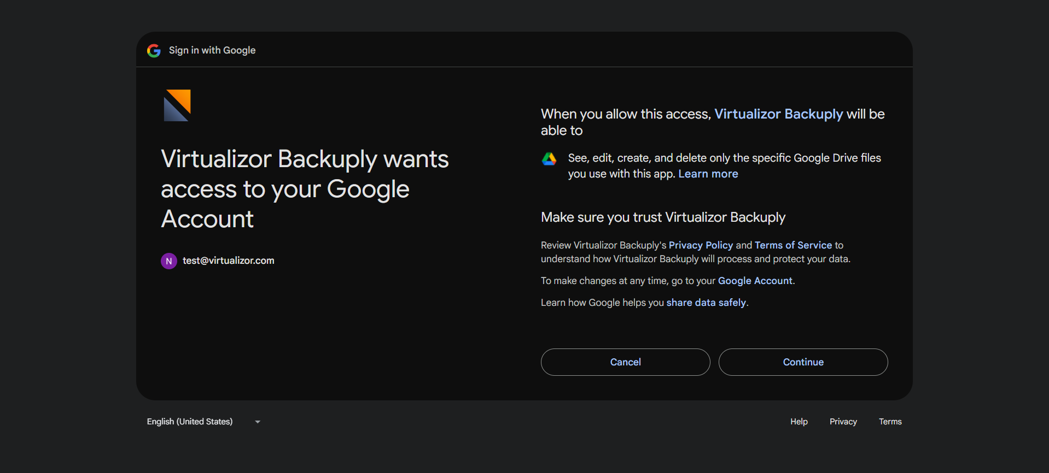This screenshot has width=1049, height=473.
Task: Click the Continue button
Action: click(x=803, y=362)
